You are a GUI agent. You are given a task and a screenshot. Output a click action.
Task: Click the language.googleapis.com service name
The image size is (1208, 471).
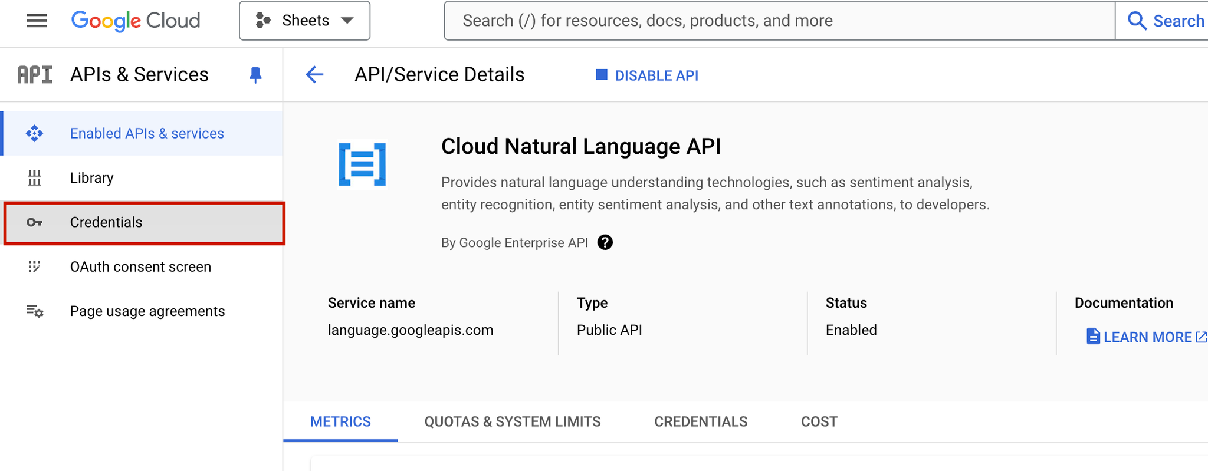pos(411,330)
